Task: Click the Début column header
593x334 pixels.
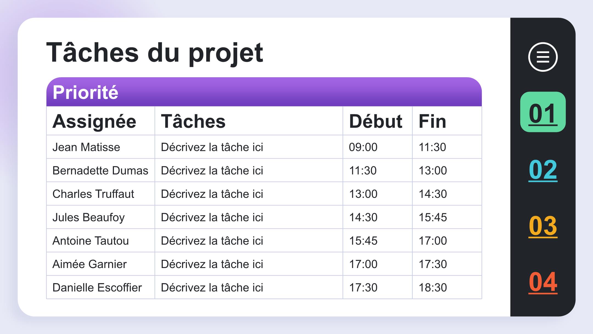Action: (x=377, y=121)
